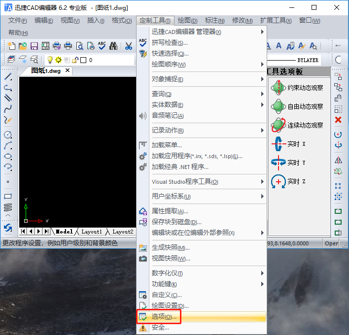
Task: Select the Line drawing tool
Action: [x=8, y=76]
